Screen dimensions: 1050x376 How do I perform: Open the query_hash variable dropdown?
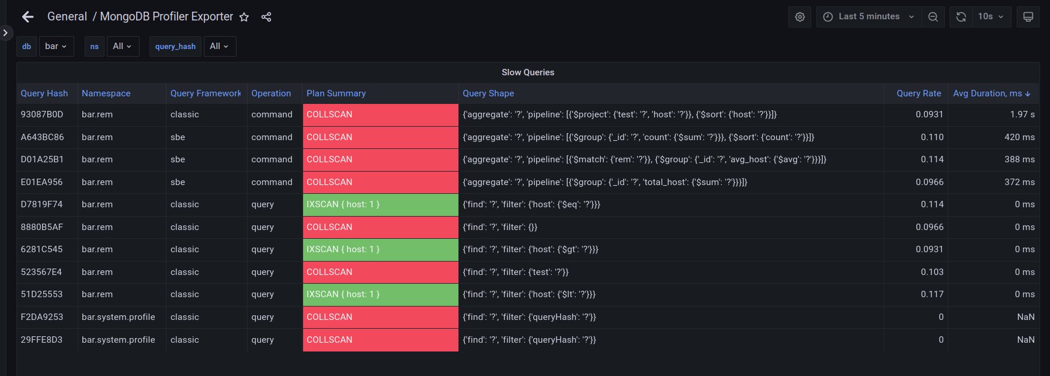tap(219, 46)
